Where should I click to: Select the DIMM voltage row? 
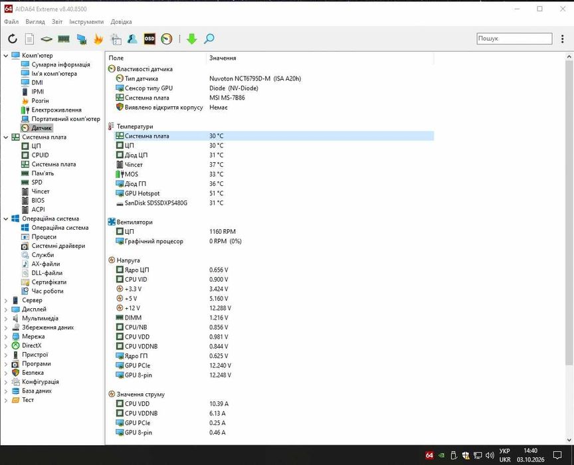(x=274, y=318)
